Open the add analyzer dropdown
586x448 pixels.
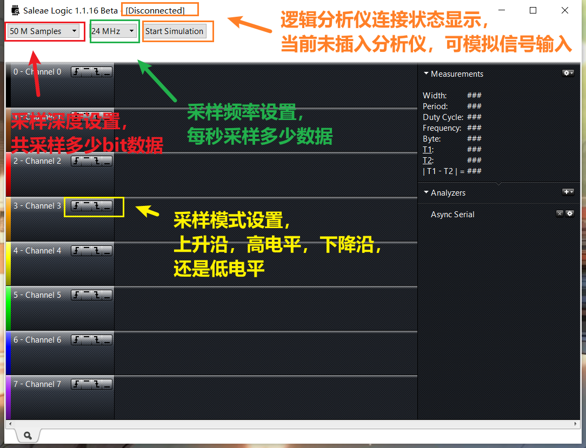click(x=568, y=191)
